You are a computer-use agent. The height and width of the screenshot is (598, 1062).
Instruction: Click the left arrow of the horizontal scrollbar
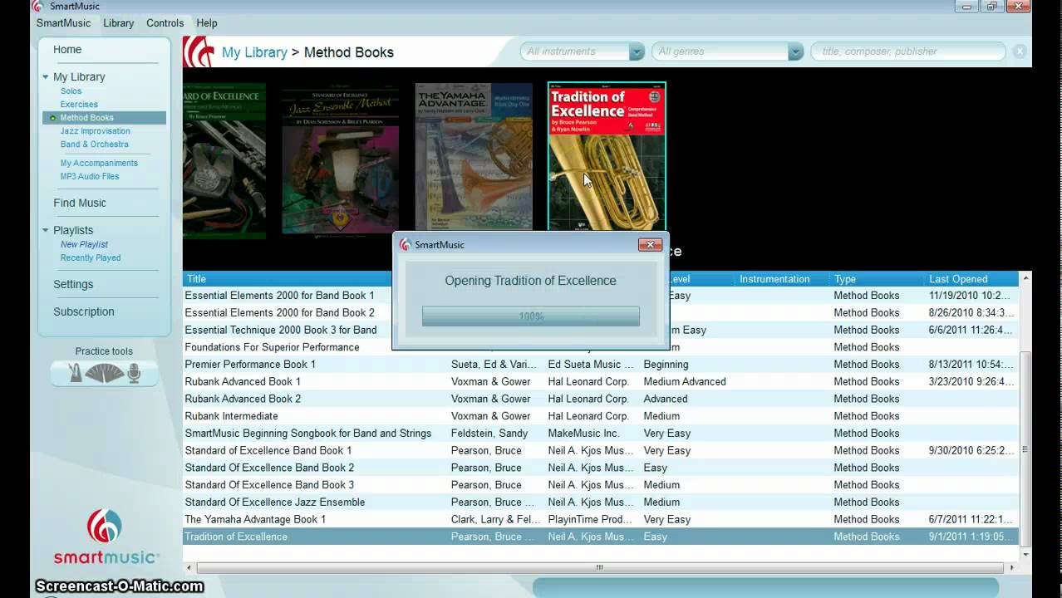click(190, 568)
